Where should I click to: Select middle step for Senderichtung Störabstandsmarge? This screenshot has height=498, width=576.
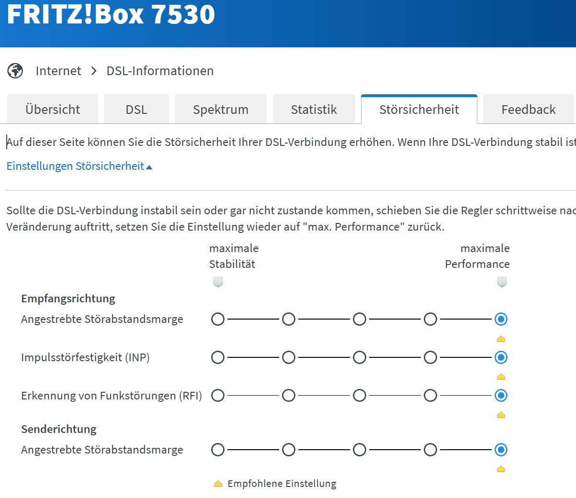click(x=360, y=450)
